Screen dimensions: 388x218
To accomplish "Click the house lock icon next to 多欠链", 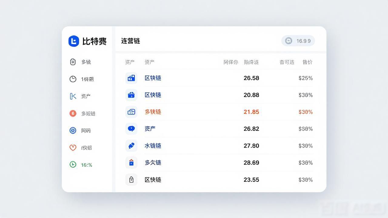I will (131, 163).
